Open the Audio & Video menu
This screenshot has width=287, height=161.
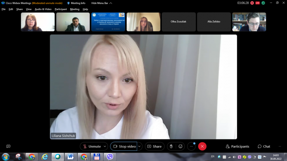(43, 9)
